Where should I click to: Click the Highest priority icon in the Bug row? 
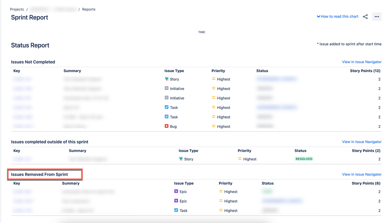click(x=214, y=126)
